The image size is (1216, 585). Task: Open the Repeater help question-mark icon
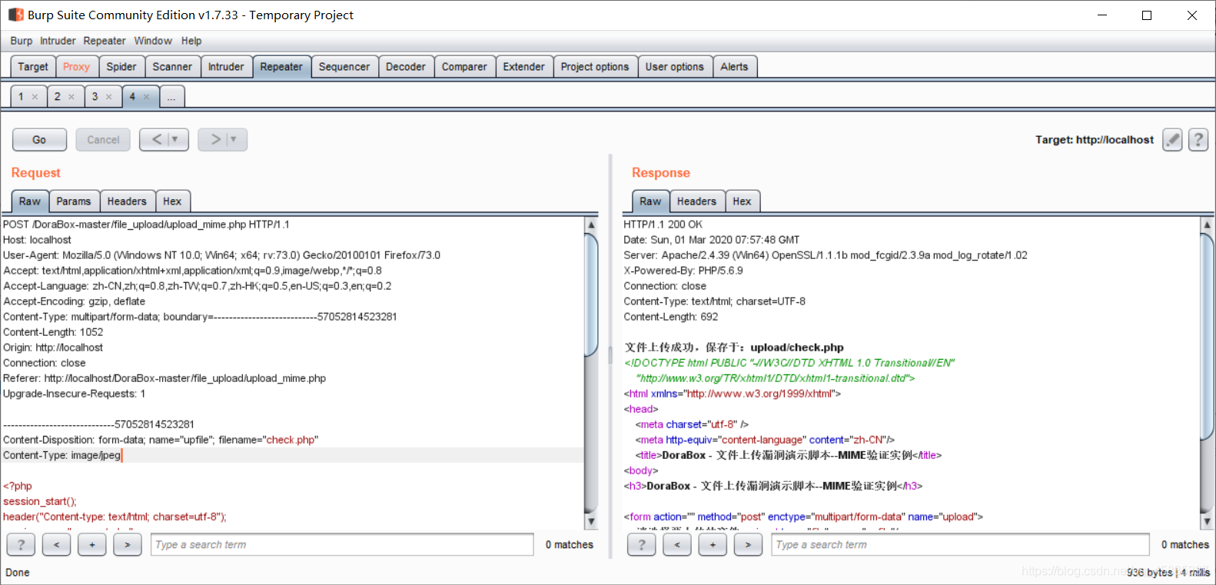click(1198, 140)
